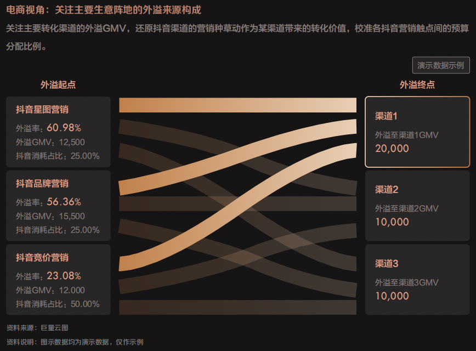Click the 外溢至渠道3GMV label
Image resolution: width=476 pixels, height=351 pixels.
[x=407, y=282]
